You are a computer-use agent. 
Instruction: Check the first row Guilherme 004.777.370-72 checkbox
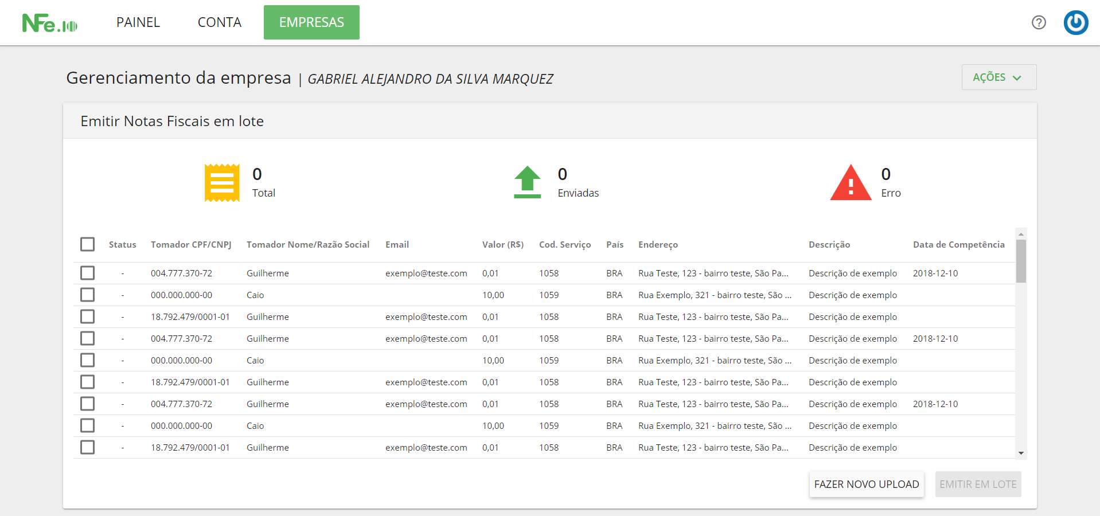coord(88,273)
